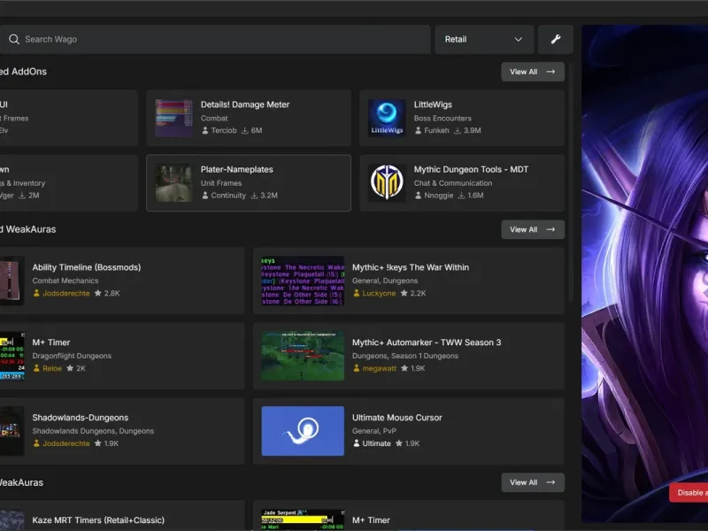
Task: Open Ultimate Mouse Cursor title
Action: pos(396,418)
